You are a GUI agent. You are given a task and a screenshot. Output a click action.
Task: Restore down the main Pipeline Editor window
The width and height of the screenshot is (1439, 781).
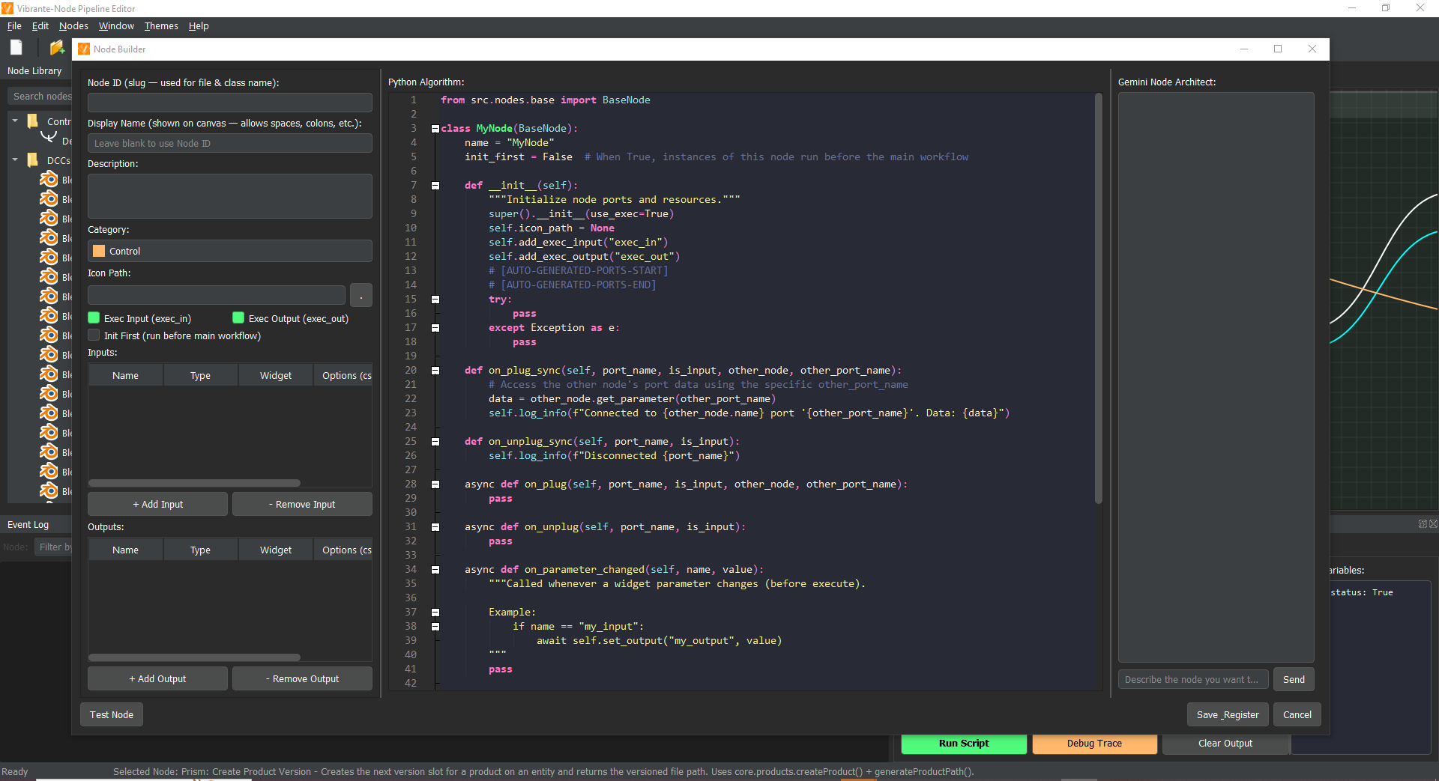[x=1386, y=8]
